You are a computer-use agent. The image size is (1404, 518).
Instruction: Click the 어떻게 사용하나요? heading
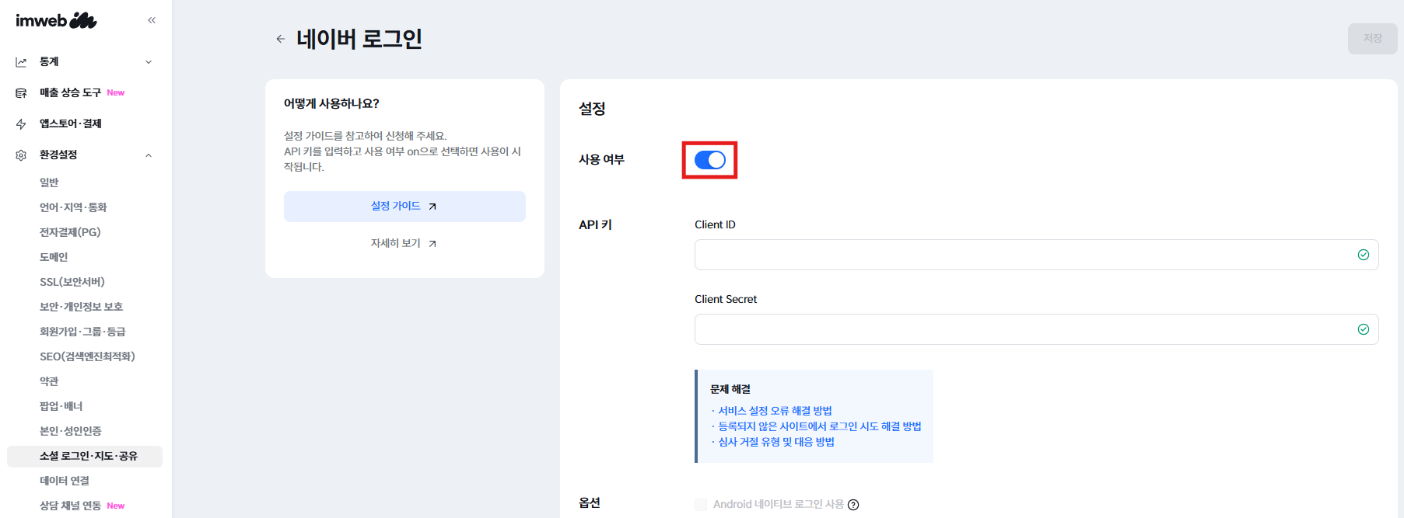coord(331,103)
